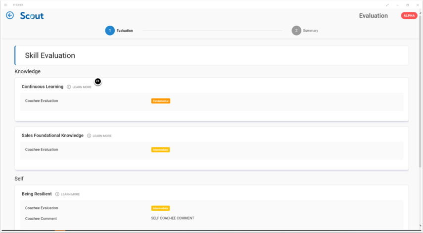Click the Scout logo
Image resolution: width=423 pixels, height=233 pixels.
pos(32,16)
